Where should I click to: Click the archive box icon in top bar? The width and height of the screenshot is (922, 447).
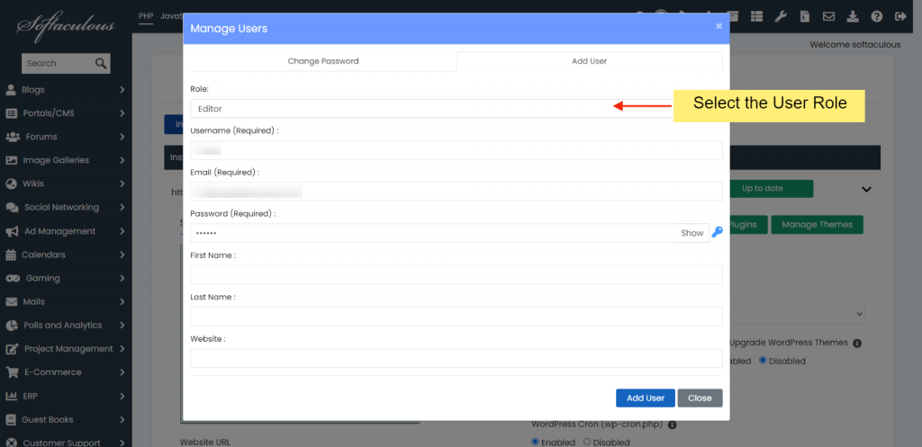click(733, 16)
